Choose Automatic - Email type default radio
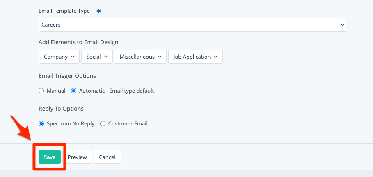 (x=74, y=91)
